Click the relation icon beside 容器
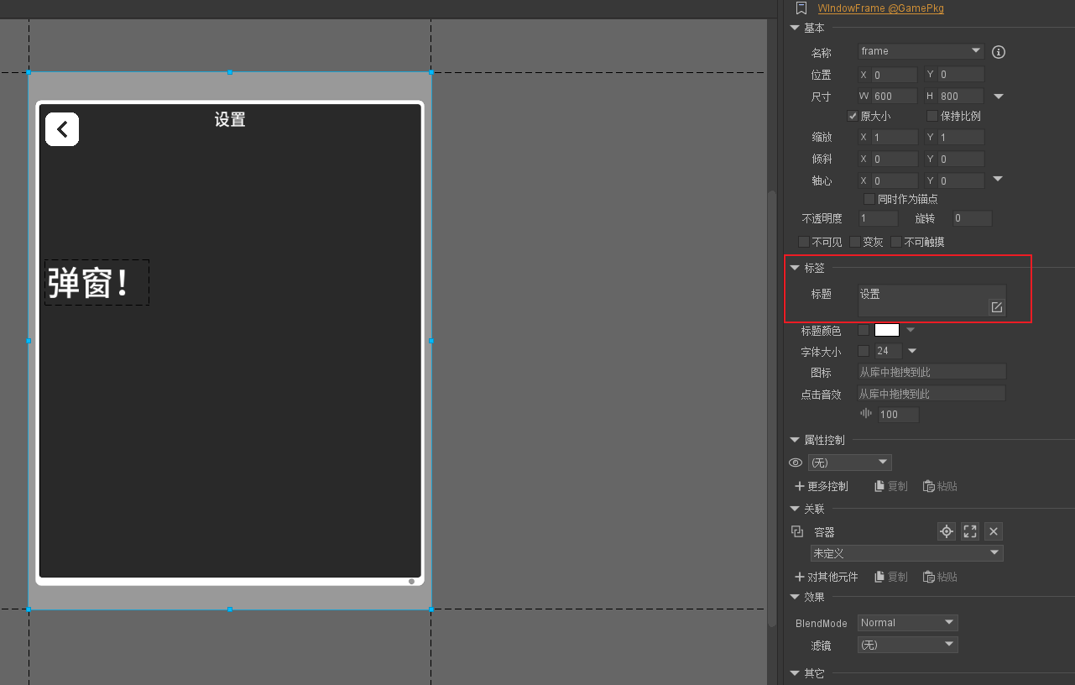The image size is (1075, 685). (x=797, y=531)
